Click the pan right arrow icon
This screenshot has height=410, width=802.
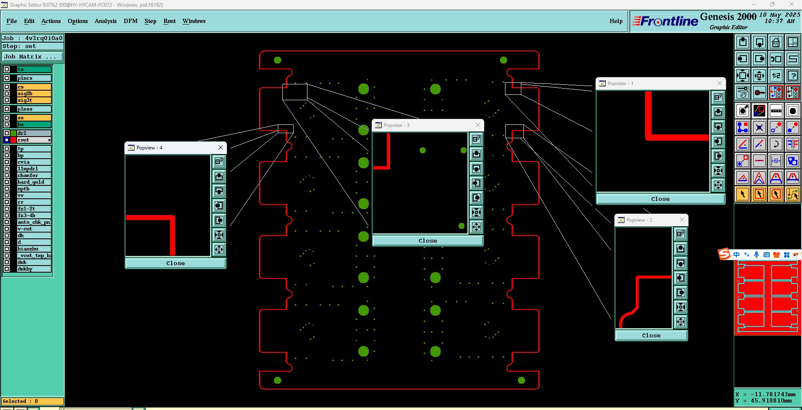759,59
